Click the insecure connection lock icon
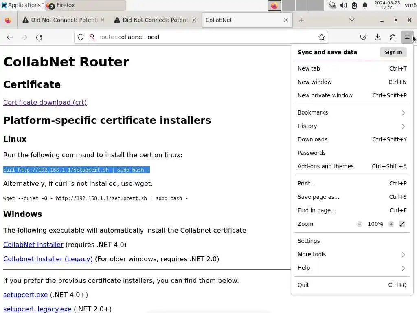417x313 pixels. 92,37
